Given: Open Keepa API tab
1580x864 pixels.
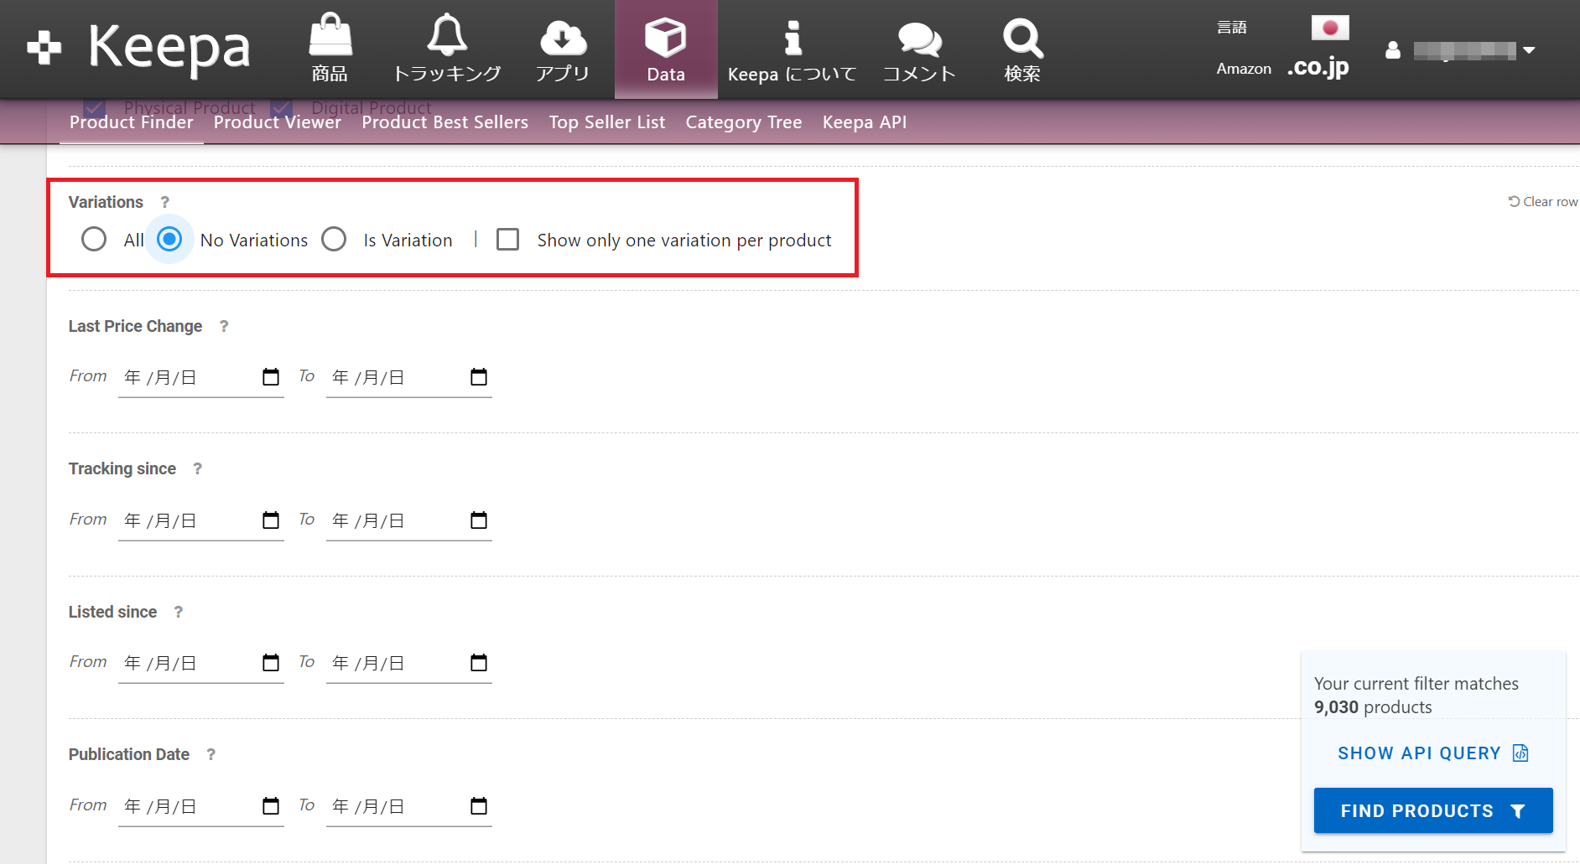Looking at the screenshot, I should tap(865, 122).
